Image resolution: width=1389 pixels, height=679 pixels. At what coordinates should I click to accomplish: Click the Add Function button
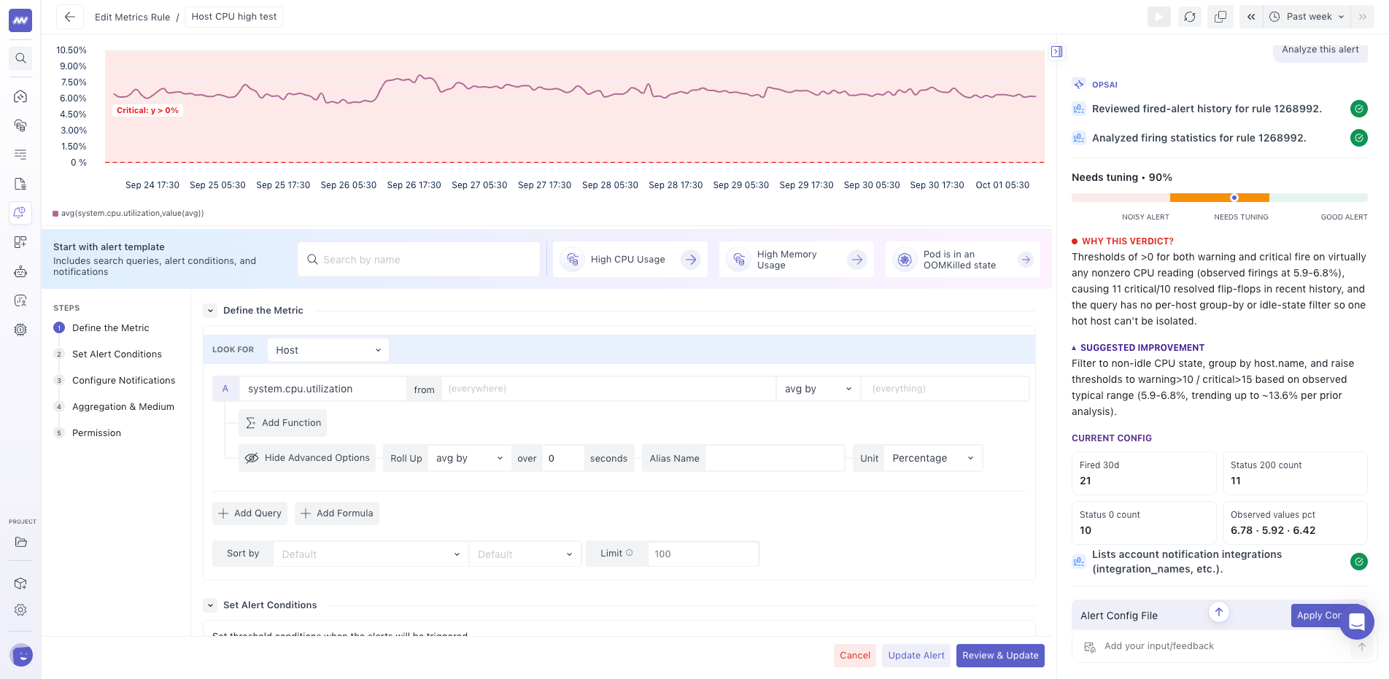[283, 423]
